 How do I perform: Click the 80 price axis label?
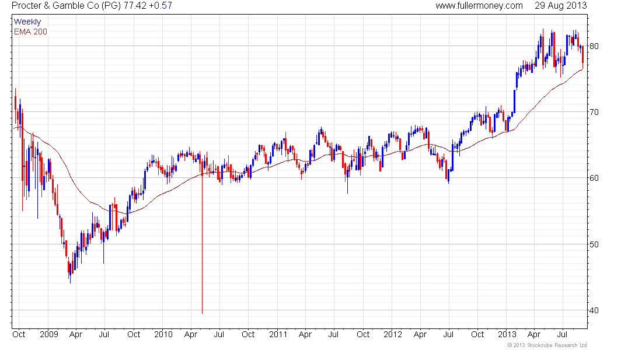click(x=594, y=46)
